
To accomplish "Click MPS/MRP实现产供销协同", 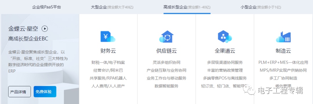I will click(x=283, y=70).
